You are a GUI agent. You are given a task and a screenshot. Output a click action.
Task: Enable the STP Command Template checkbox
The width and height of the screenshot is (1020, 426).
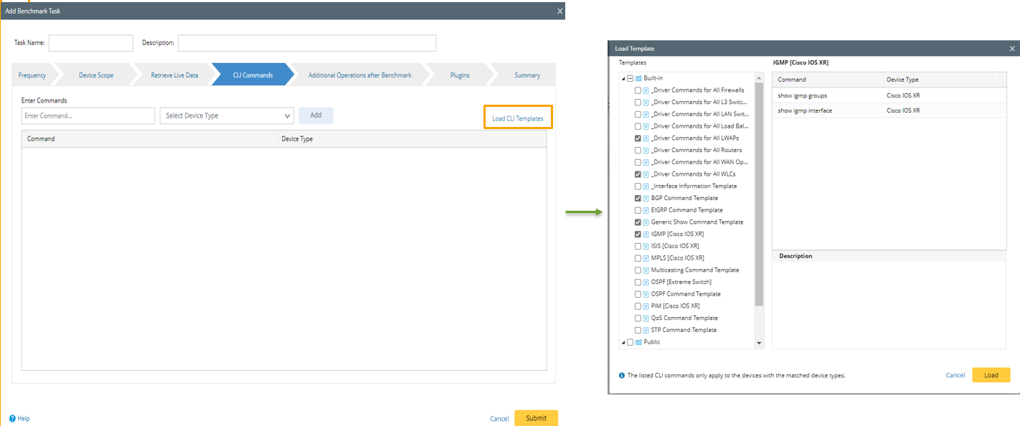pyautogui.click(x=638, y=330)
